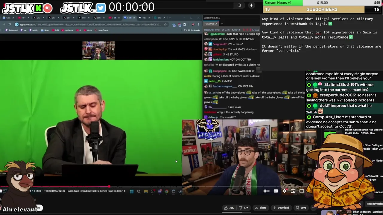This screenshot has width=383, height=215.
Task: Click the HasanAbi live stream header in Chatterino
Action: (x=232, y=30)
